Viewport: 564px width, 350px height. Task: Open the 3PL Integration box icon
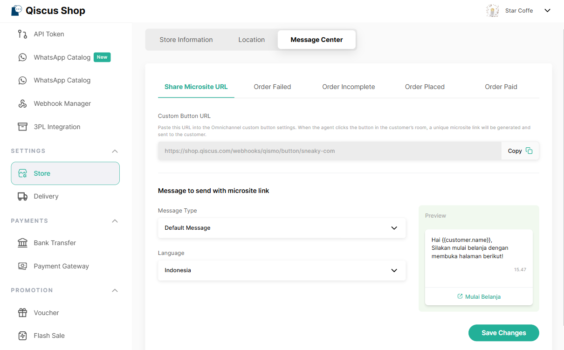[x=22, y=127]
